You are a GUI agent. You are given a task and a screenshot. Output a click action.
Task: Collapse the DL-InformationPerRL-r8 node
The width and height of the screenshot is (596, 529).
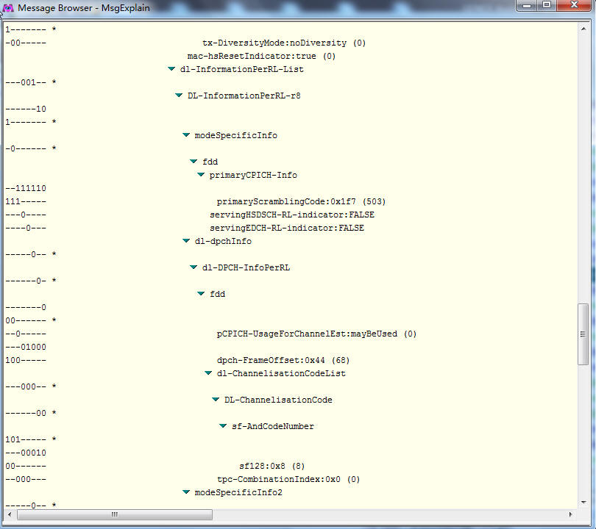179,96
